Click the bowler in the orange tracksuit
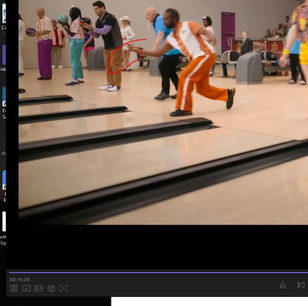 pos(194,62)
